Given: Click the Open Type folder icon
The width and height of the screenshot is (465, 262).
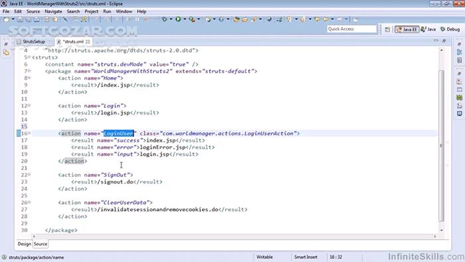Looking at the screenshot, I should [236, 19].
